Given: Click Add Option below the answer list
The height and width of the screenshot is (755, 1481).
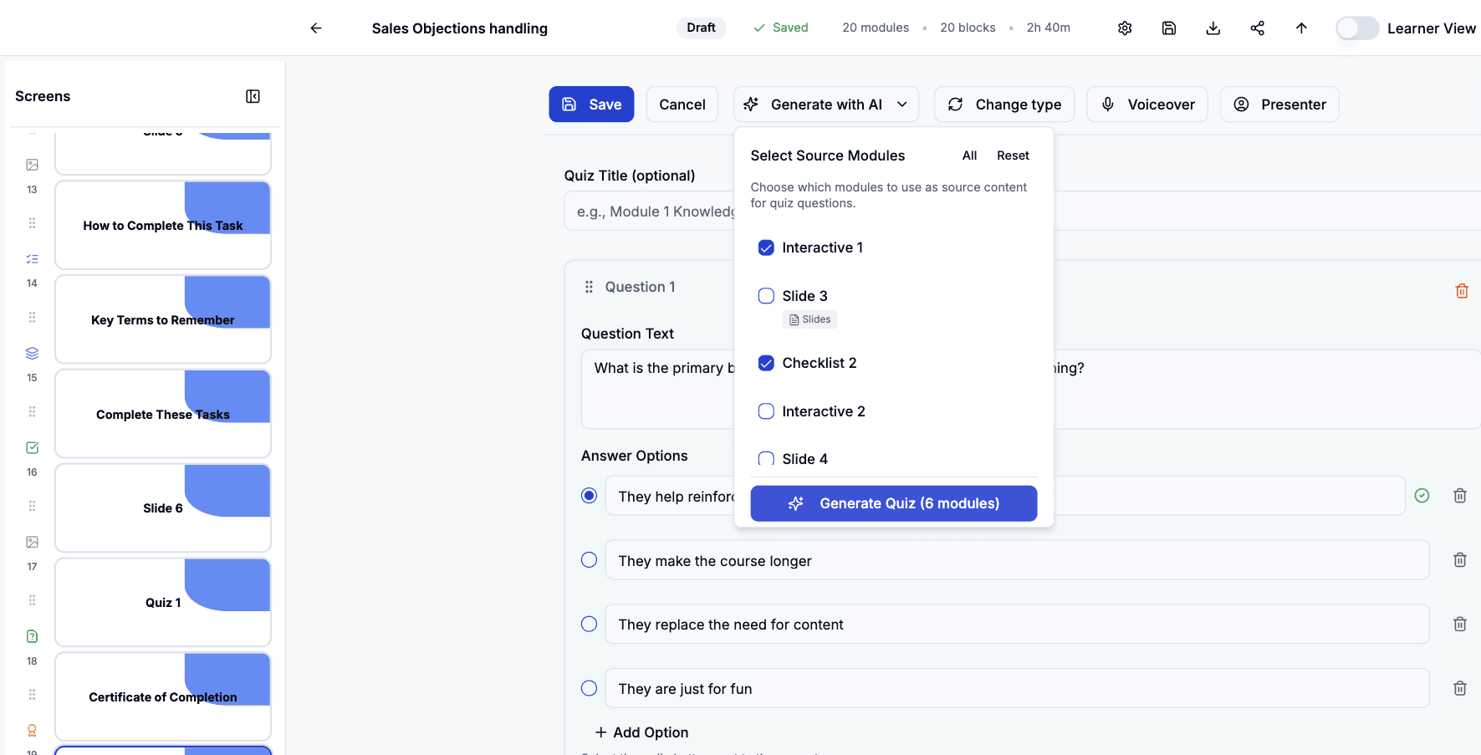Looking at the screenshot, I should (x=641, y=732).
